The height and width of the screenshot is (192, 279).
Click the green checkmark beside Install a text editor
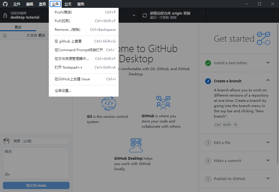coord(208,63)
